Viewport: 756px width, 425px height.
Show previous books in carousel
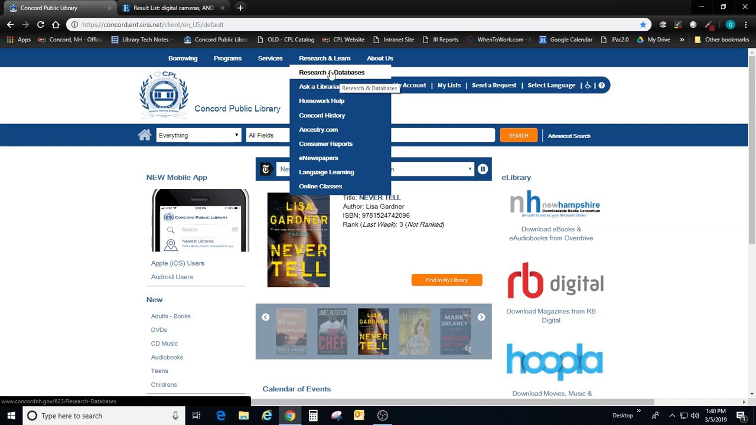(266, 318)
